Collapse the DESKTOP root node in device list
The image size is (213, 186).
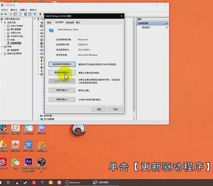35,19
